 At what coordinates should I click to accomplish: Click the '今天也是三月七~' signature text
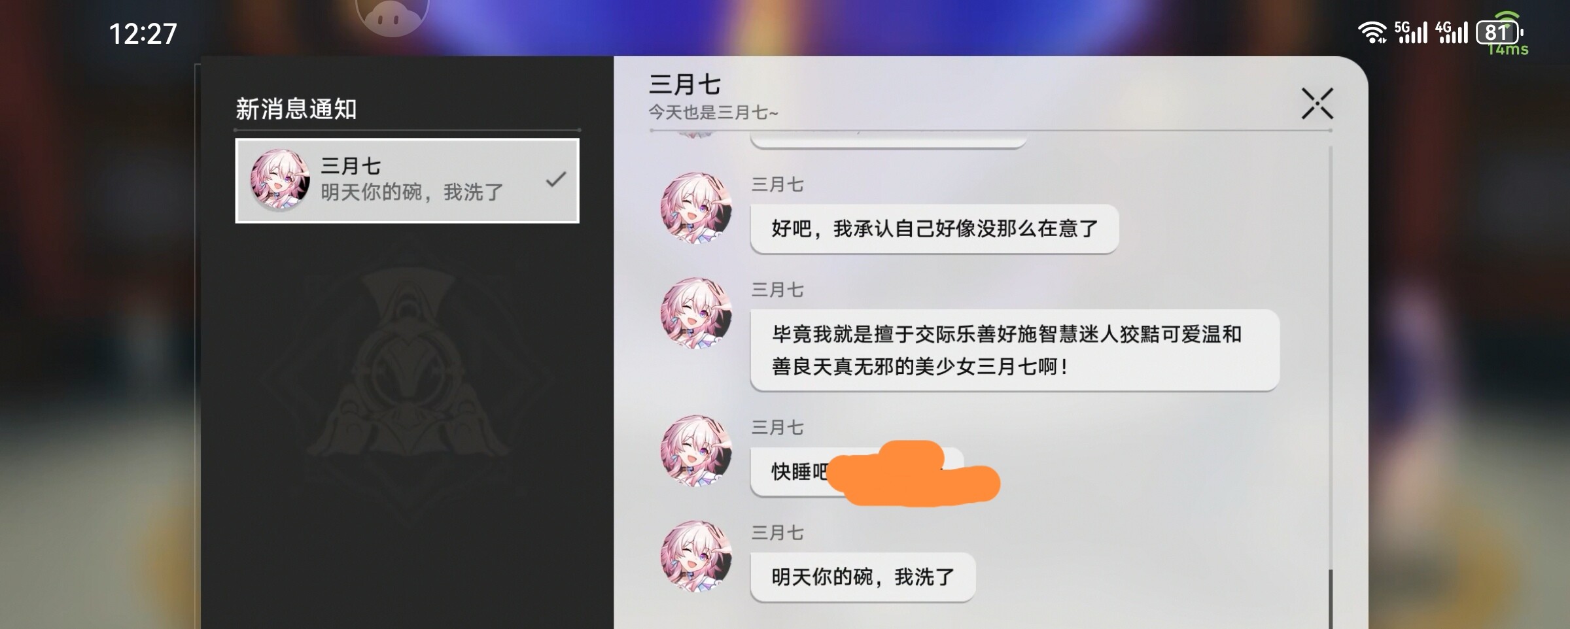pos(713,112)
